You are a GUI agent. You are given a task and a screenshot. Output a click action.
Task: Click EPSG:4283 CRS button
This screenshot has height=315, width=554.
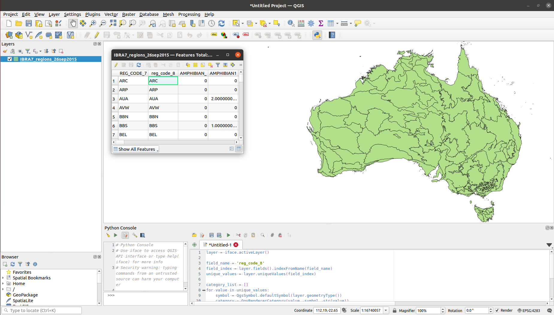click(x=529, y=311)
